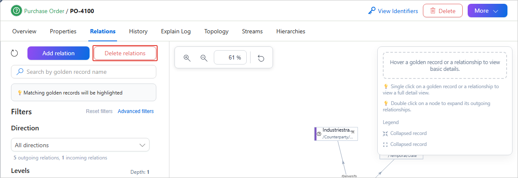
Task: Open Advanced filters
Action: 136,111
